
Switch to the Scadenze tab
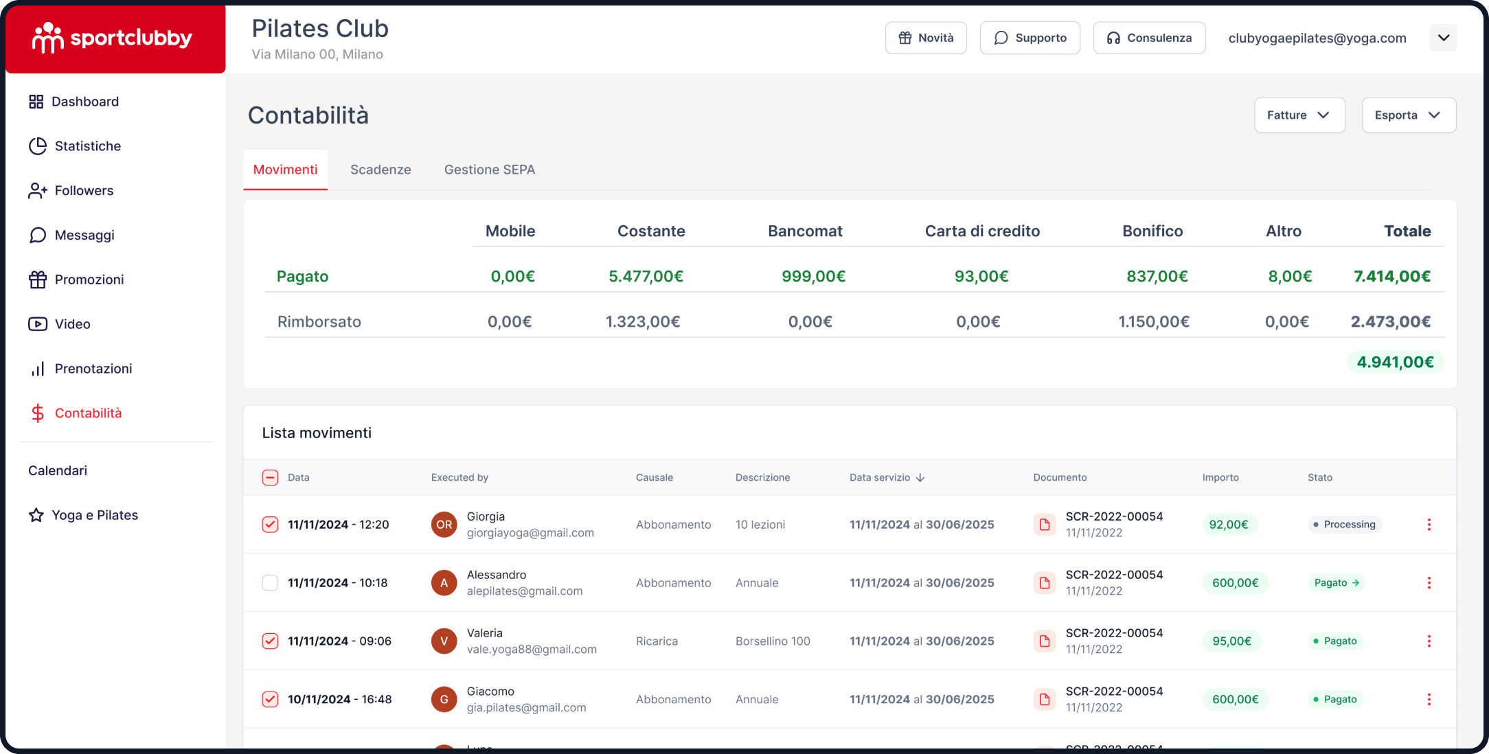pyautogui.click(x=380, y=170)
